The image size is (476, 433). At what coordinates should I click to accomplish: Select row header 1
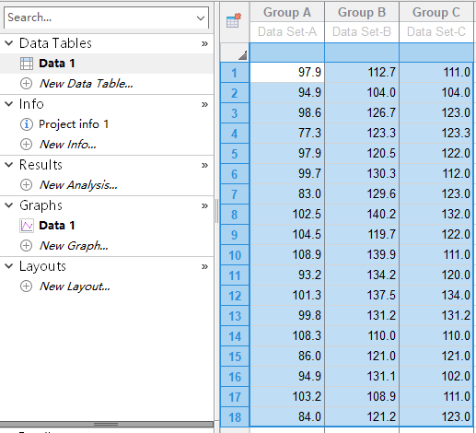coord(235,73)
